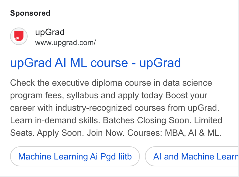Image resolution: width=239 pixels, height=177 pixels.
Task: Click the vertical bar at right edge
Action: coord(239,88)
